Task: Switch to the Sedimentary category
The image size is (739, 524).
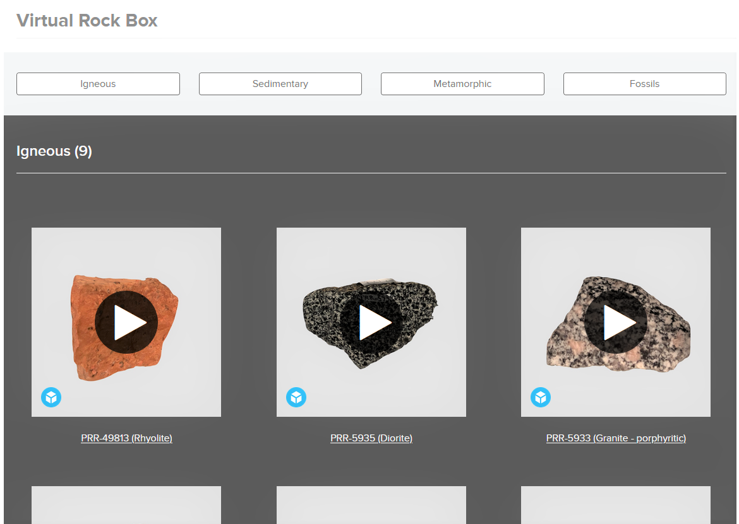Action: [280, 84]
